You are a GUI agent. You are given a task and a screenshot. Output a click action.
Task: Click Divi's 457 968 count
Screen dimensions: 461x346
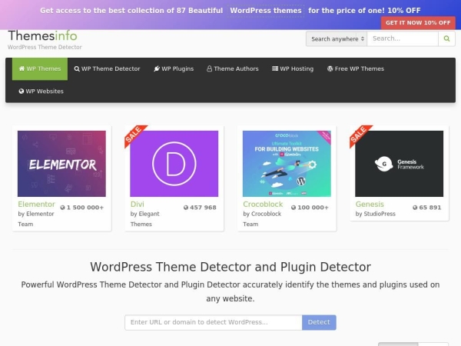(x=200, y=208)
